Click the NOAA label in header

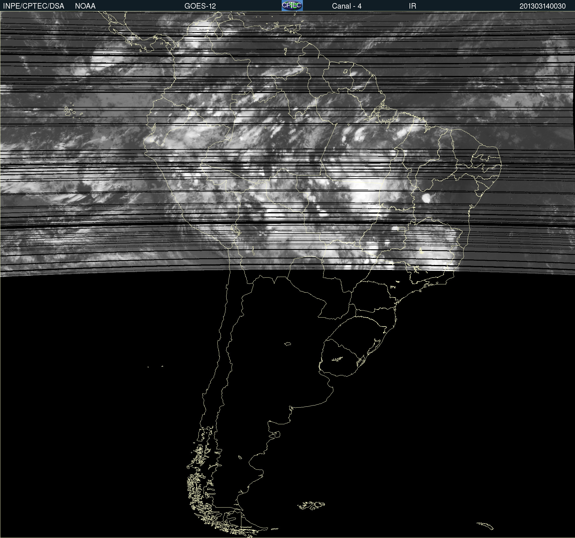click(x=85, y=6)
